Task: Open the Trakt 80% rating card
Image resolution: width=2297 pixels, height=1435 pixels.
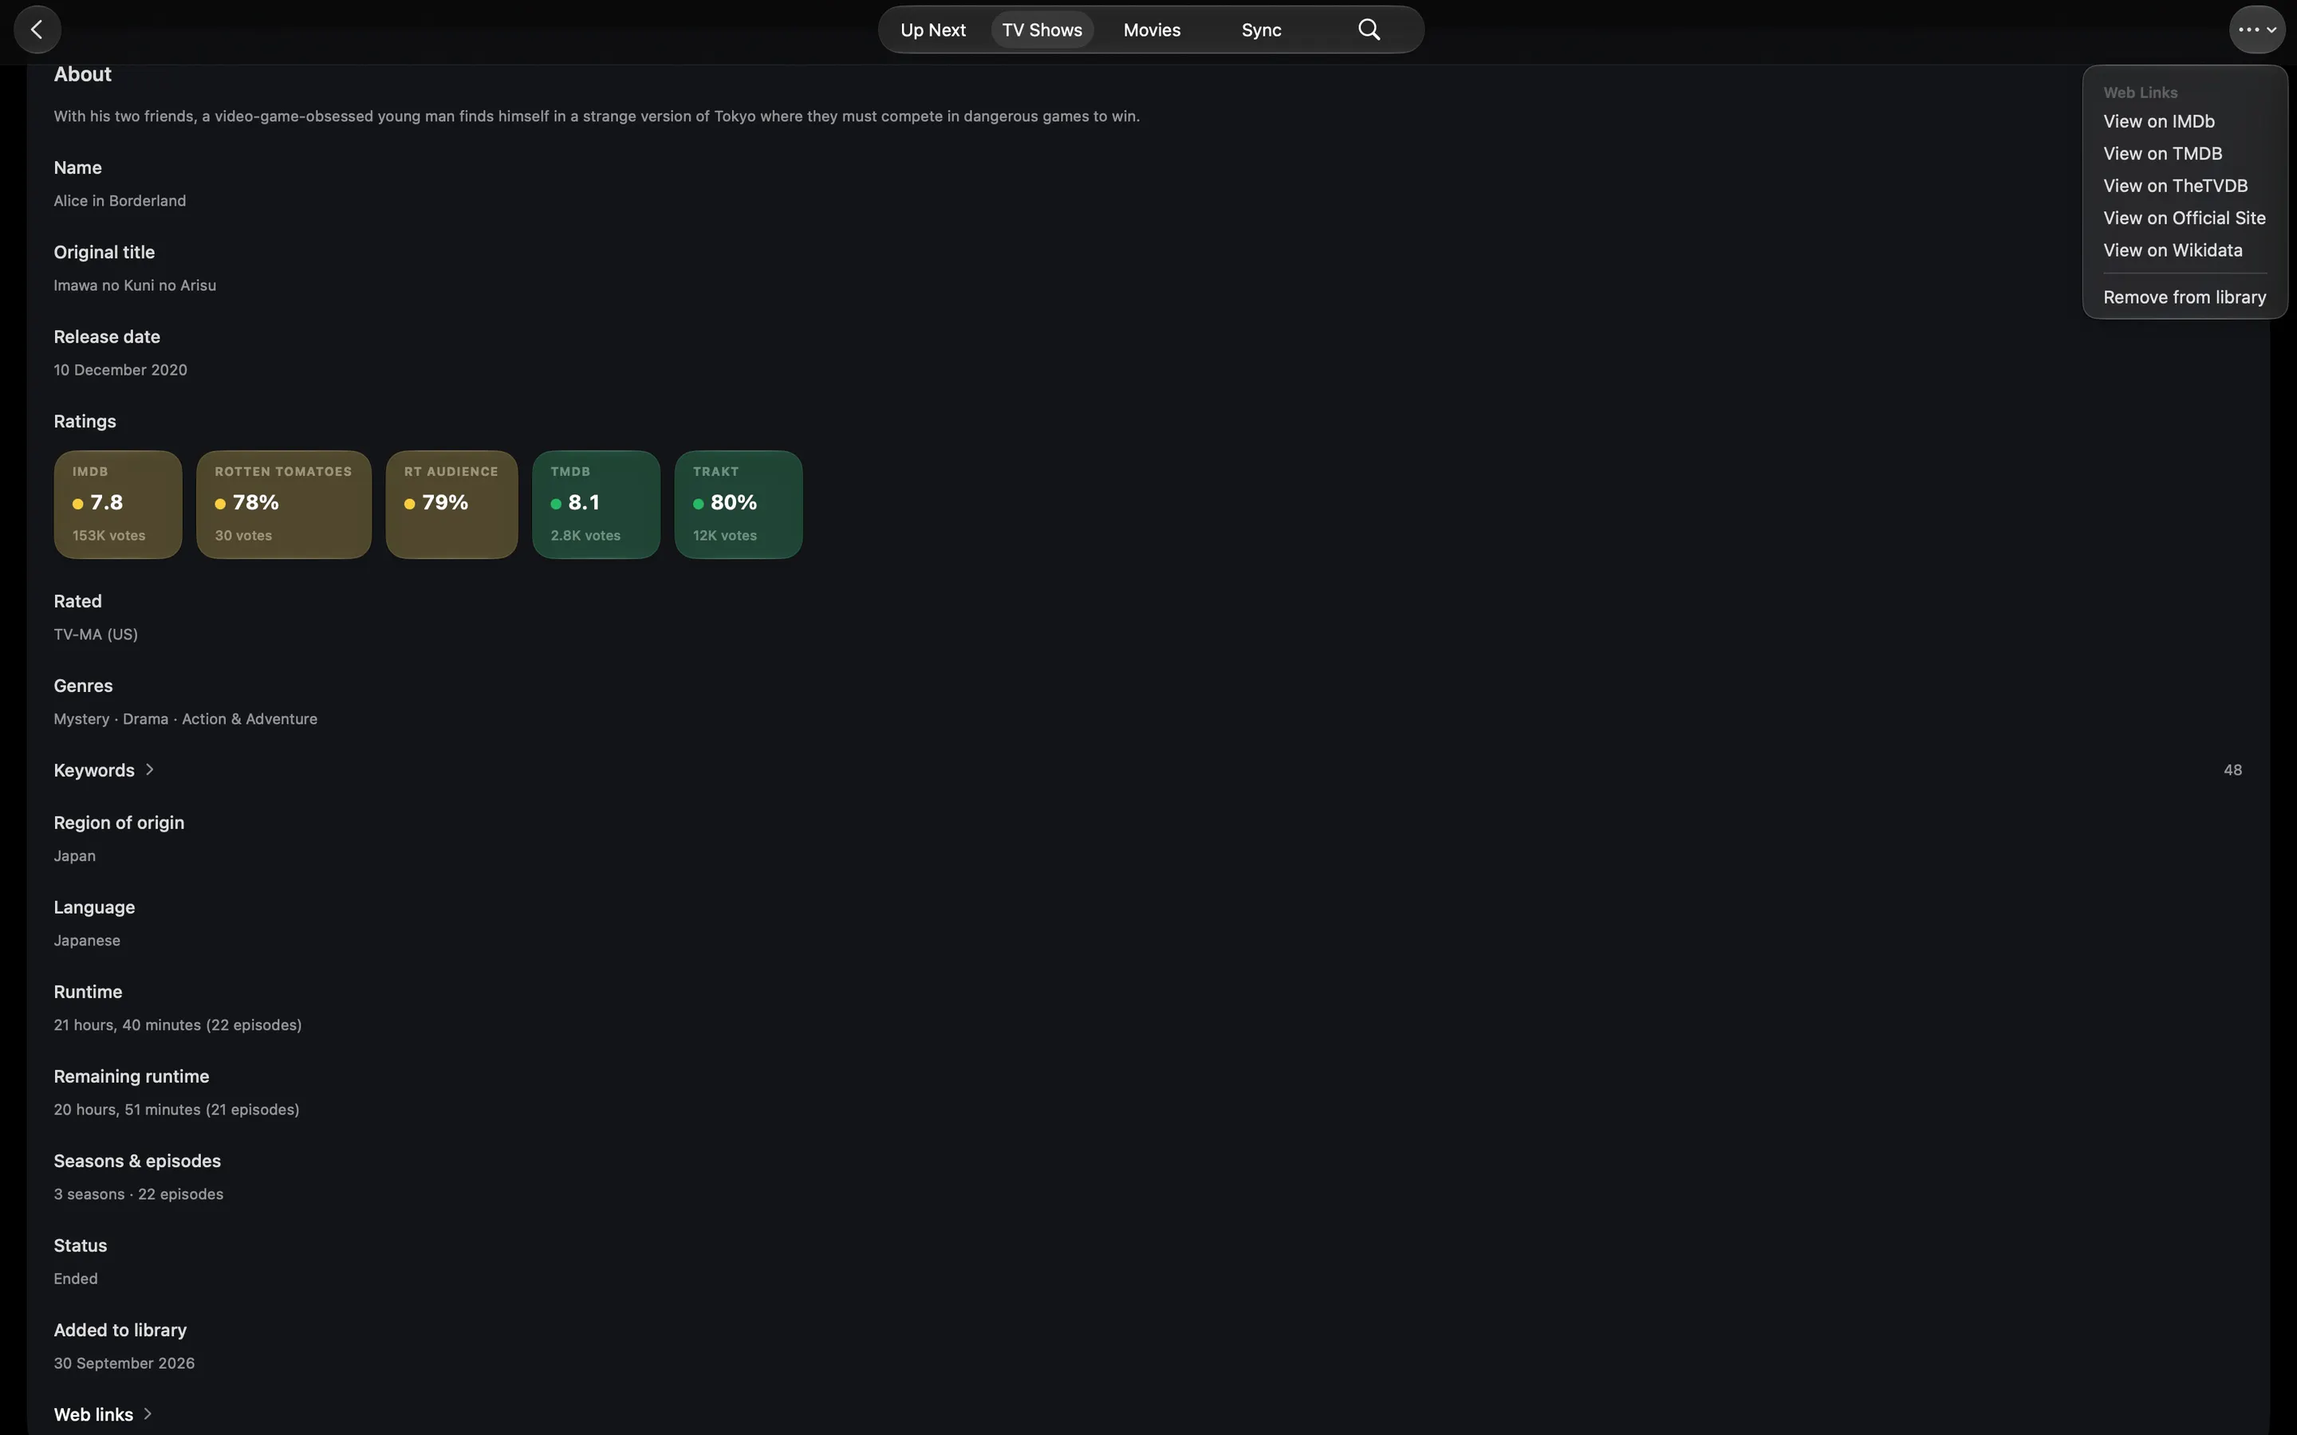Action: (x=739, y=505)
